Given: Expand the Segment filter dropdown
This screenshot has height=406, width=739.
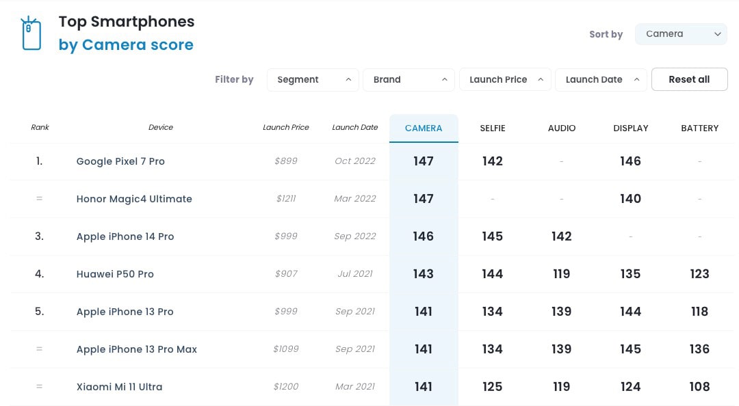Looking at the screenshot, I should click(x=313, y=79).
